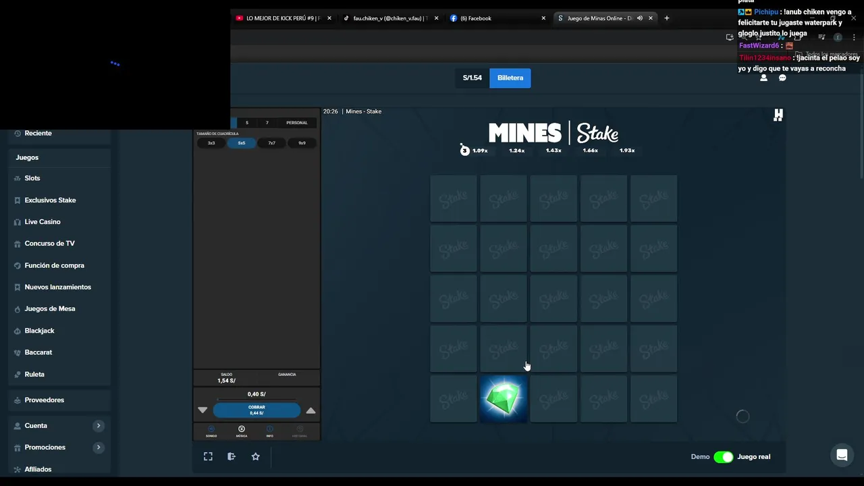The image size is (864, 486).
Task: Click the 1.24x multiplier value
Action: tap(516, 151)
